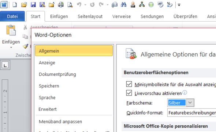Expand the Einfügen paste dropdown arrow
The height and width of the screenshot is (132, 216).
[11, 48]
